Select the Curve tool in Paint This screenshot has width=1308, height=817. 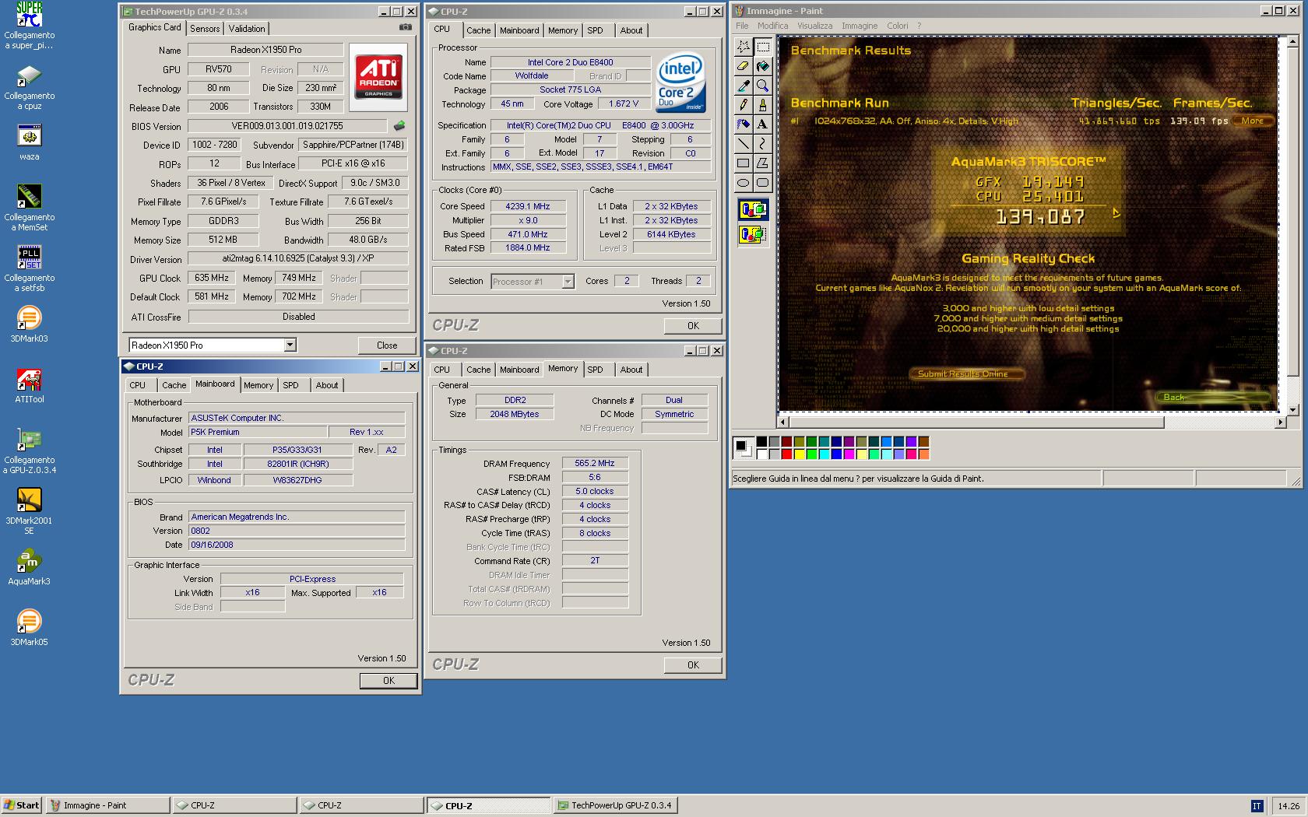(x=762, y=144)
